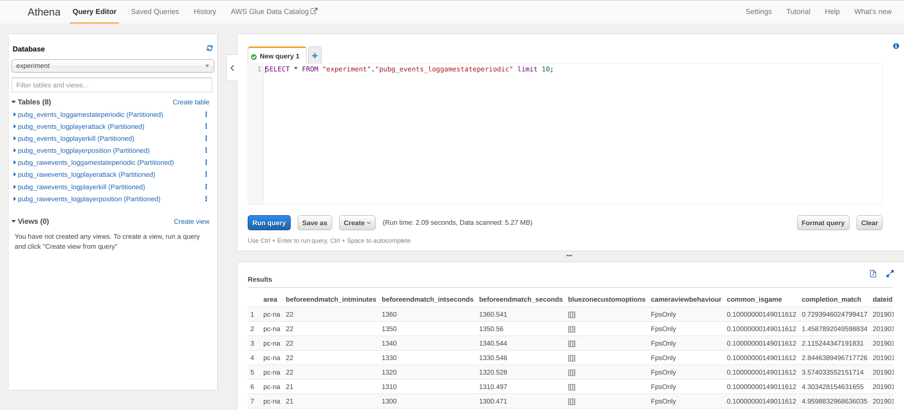904x410 pixels.
Task: Download results file icon
Action: pos(873,274)
